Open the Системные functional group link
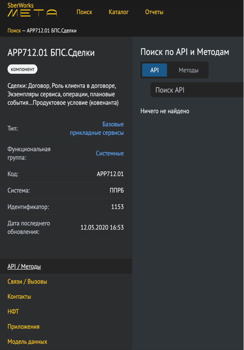Screen dimensions: 244x350 pos(110,153)
